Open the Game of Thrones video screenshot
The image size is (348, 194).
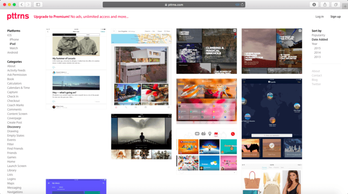coord(141,136)
